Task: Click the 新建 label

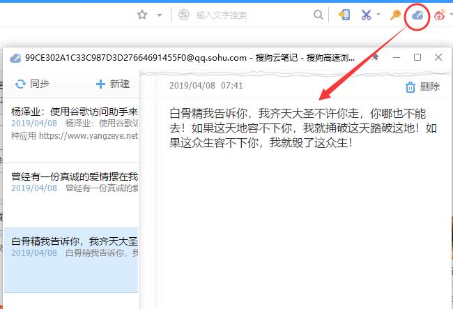Action: pos(119,84)
